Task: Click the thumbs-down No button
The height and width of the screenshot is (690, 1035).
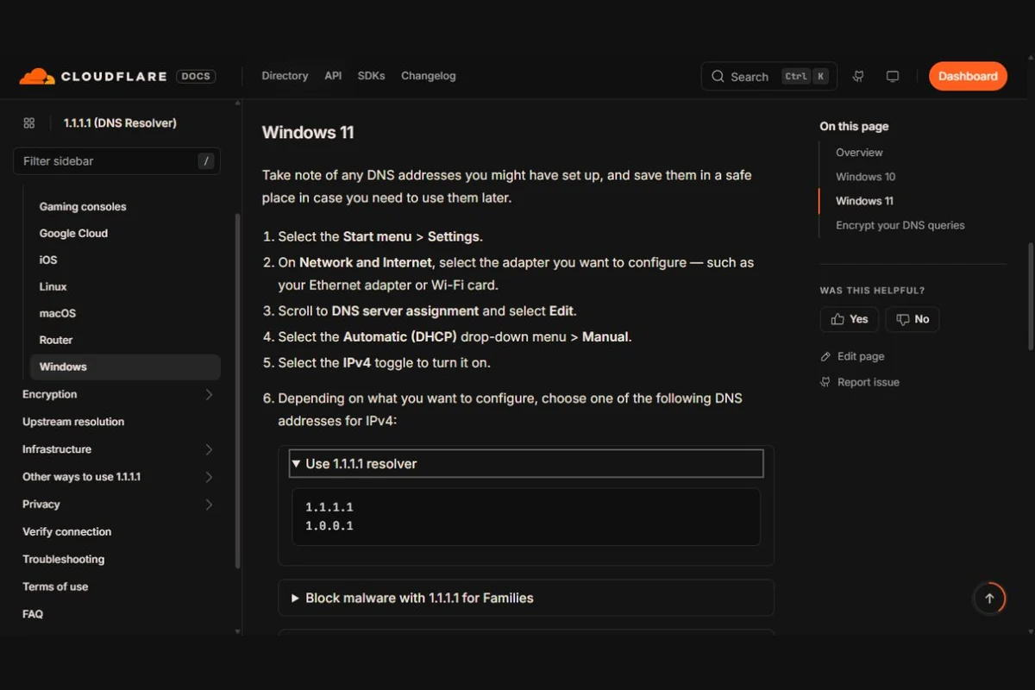Action: coord(913,319)
